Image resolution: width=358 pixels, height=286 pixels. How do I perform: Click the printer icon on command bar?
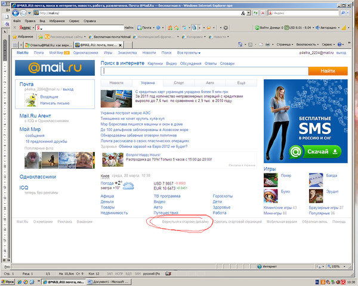click(267, 45)
